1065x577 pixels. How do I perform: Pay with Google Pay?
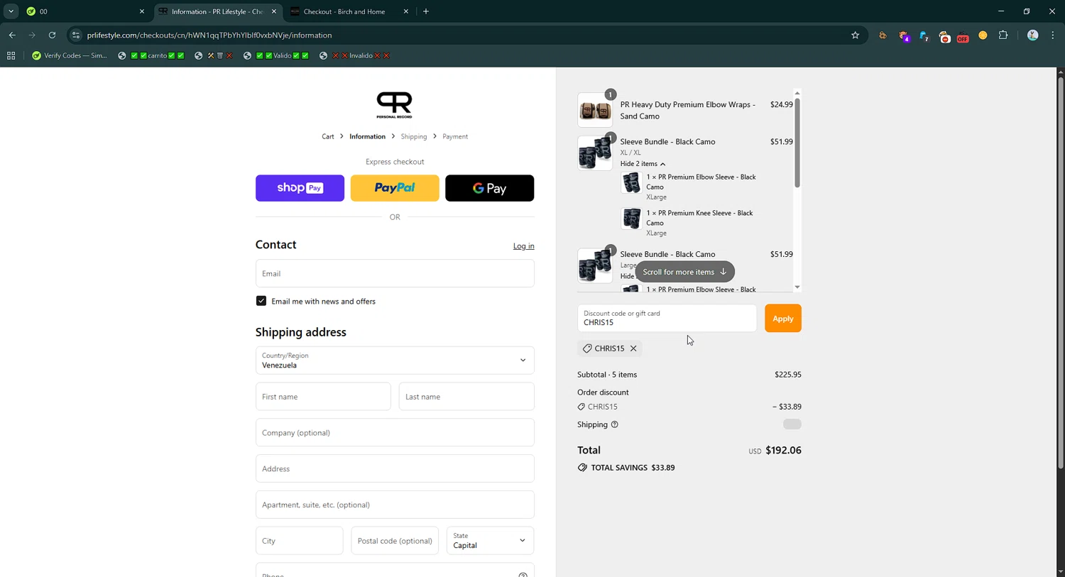(x=489, y=188)
